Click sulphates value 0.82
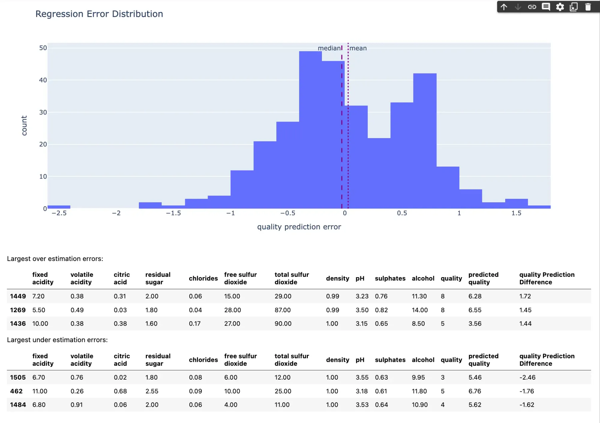The image size is (600, 423). 381,310
